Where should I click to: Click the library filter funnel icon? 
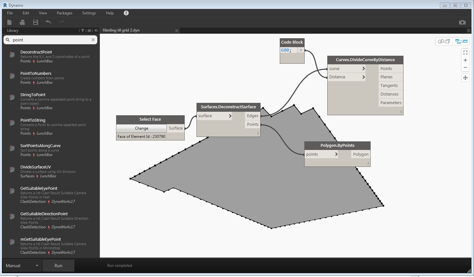click(x=83, y=31)
